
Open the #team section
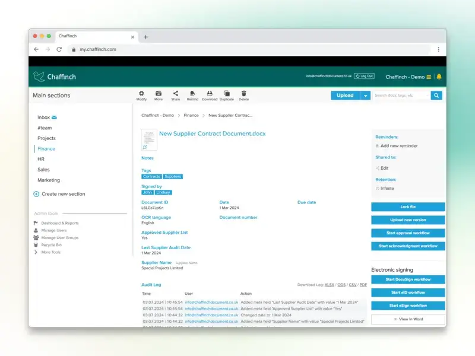(x=45, y=128)
